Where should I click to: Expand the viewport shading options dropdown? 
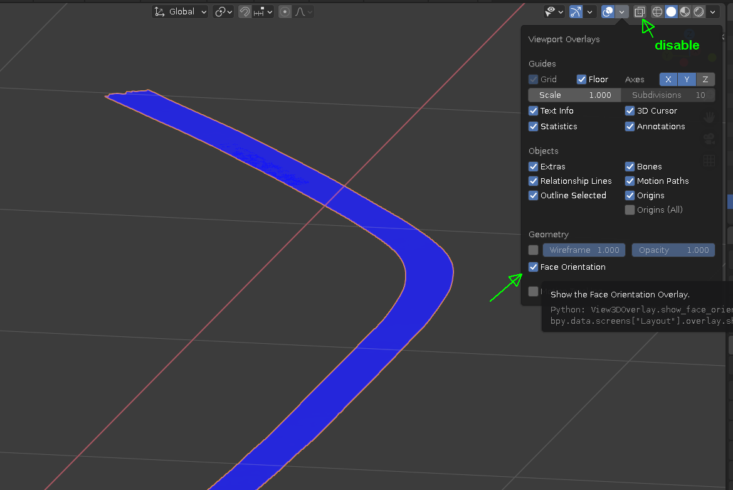tap(713, 11)
